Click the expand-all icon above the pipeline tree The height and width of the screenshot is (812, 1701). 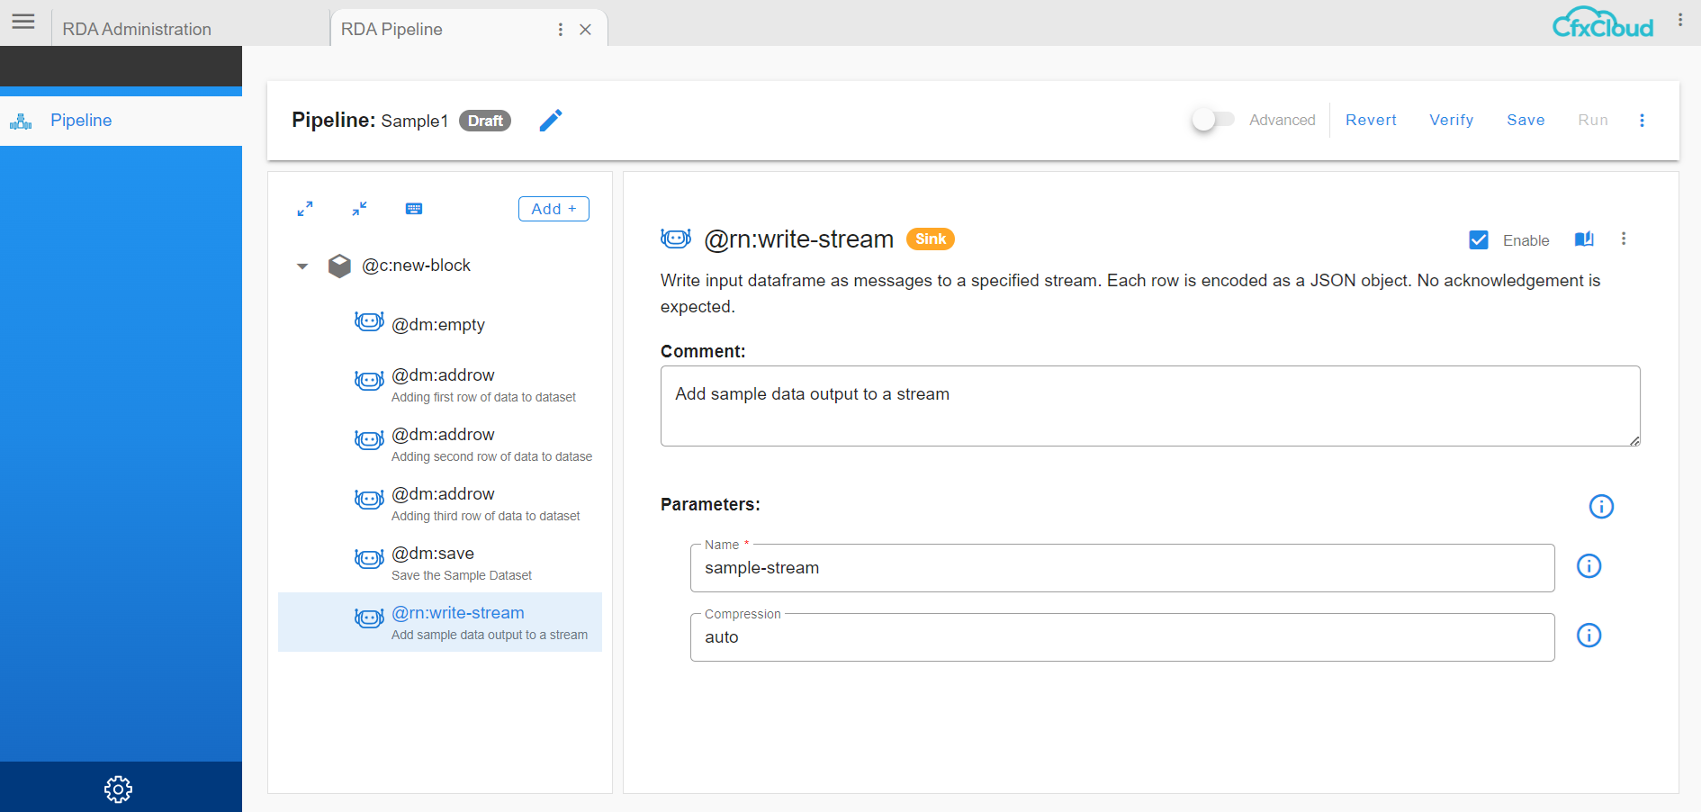pos(305,208)
